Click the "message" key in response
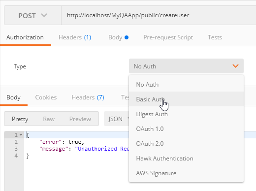The image size is (256, 191). [54, 149]
